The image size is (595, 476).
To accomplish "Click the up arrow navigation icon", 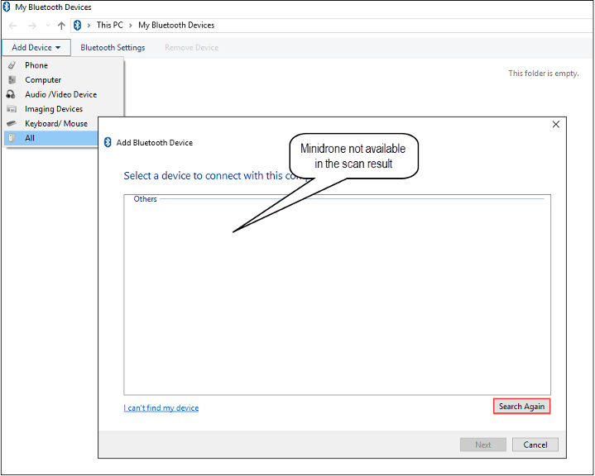I will (x=61, y=26).
